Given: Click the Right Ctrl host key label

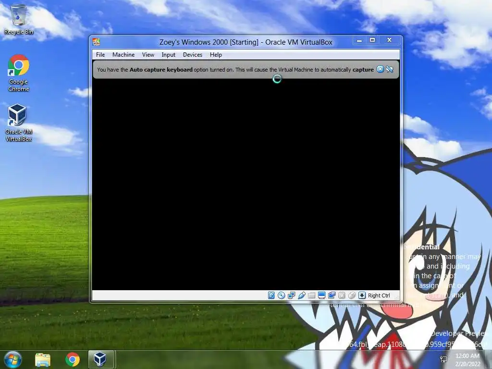Looking at the screenshot, I should pos(379,295).
